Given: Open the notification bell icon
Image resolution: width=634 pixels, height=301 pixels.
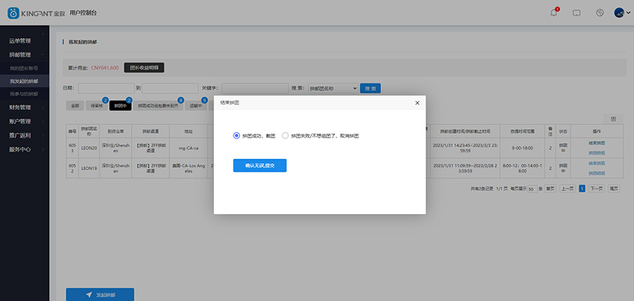Looking at the screenshot, I should pyautogui.click(x=554, y=12).
